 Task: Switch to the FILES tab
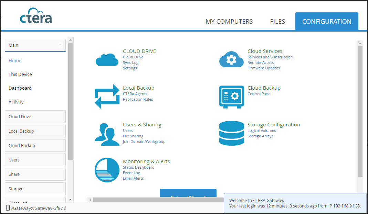pyautogui.click(x=277, y=22)
